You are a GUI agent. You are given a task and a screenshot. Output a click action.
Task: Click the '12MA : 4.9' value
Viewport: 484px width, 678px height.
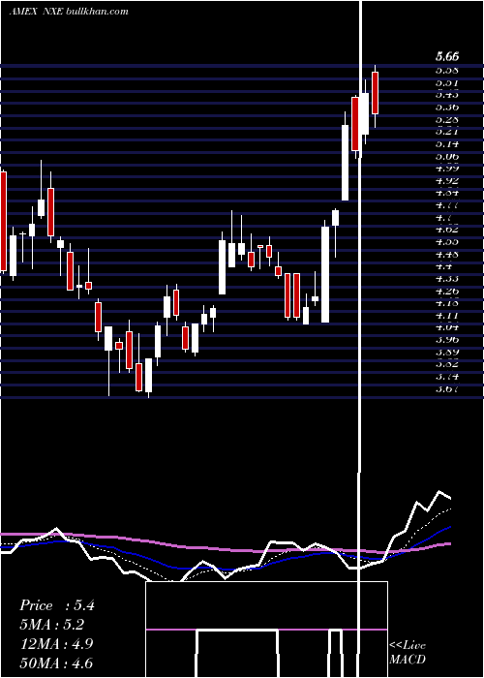(x=56, y=644)
